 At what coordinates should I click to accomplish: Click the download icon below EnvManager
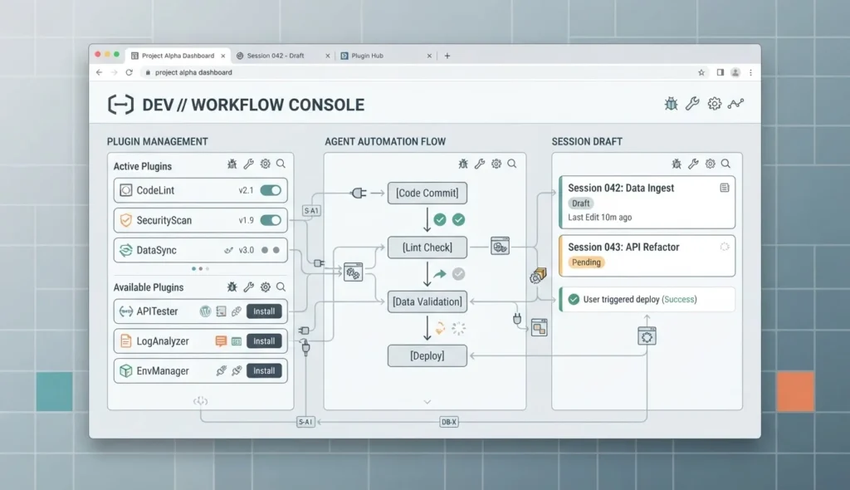pyautogui.click(x=201, y=401)
